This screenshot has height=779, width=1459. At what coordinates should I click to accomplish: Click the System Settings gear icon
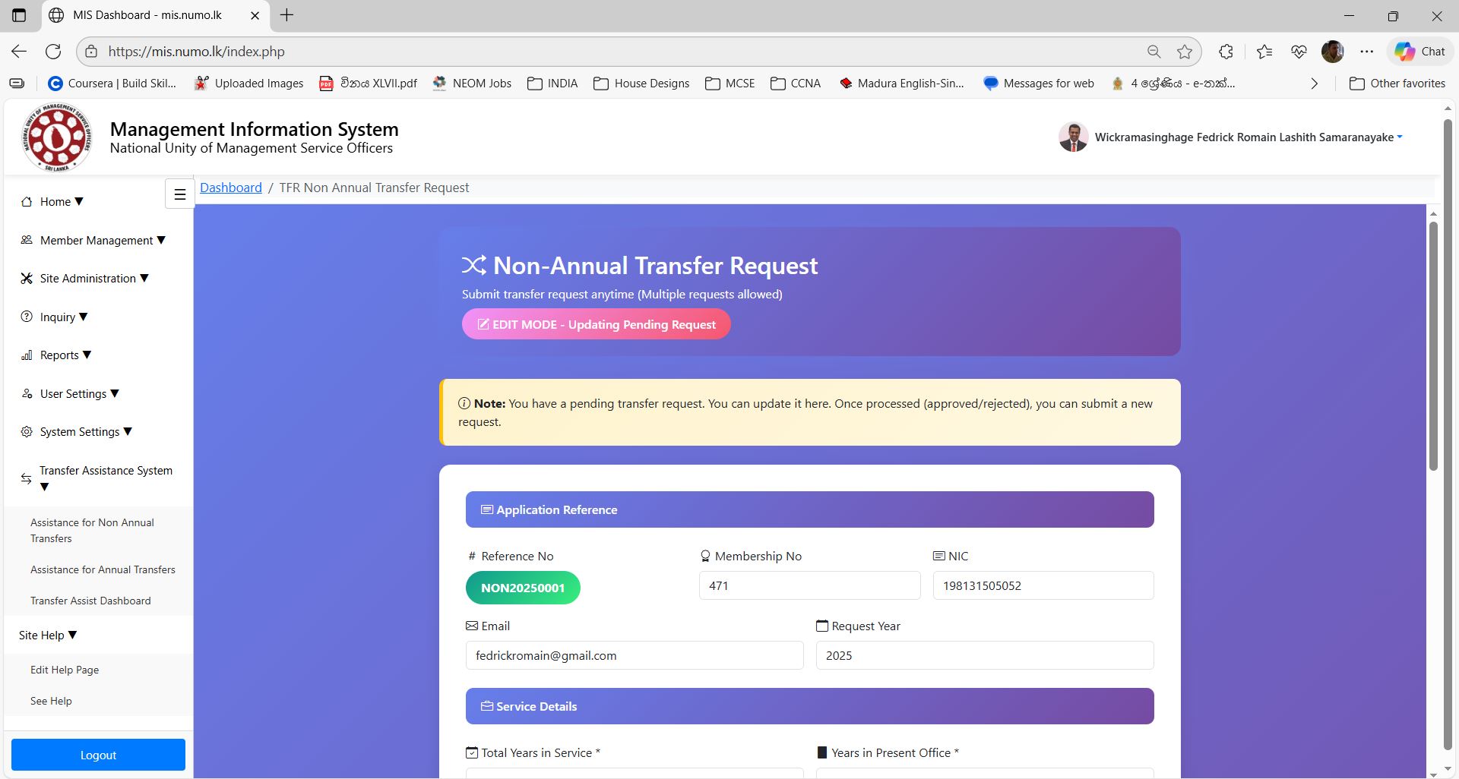click(25, 431)
